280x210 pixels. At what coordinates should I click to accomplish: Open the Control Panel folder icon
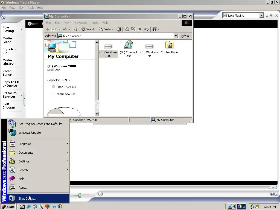pyautogui.click(x=170, y=45)
